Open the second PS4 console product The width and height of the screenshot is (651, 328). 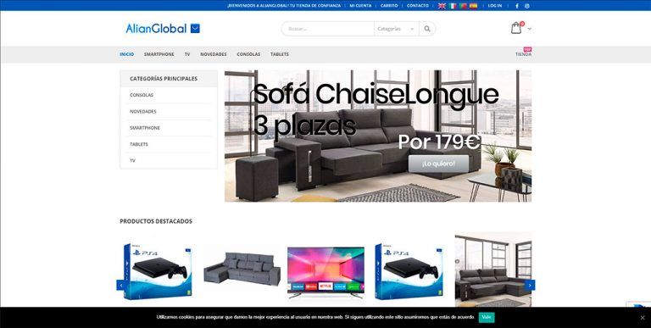(x=409, y=271)
